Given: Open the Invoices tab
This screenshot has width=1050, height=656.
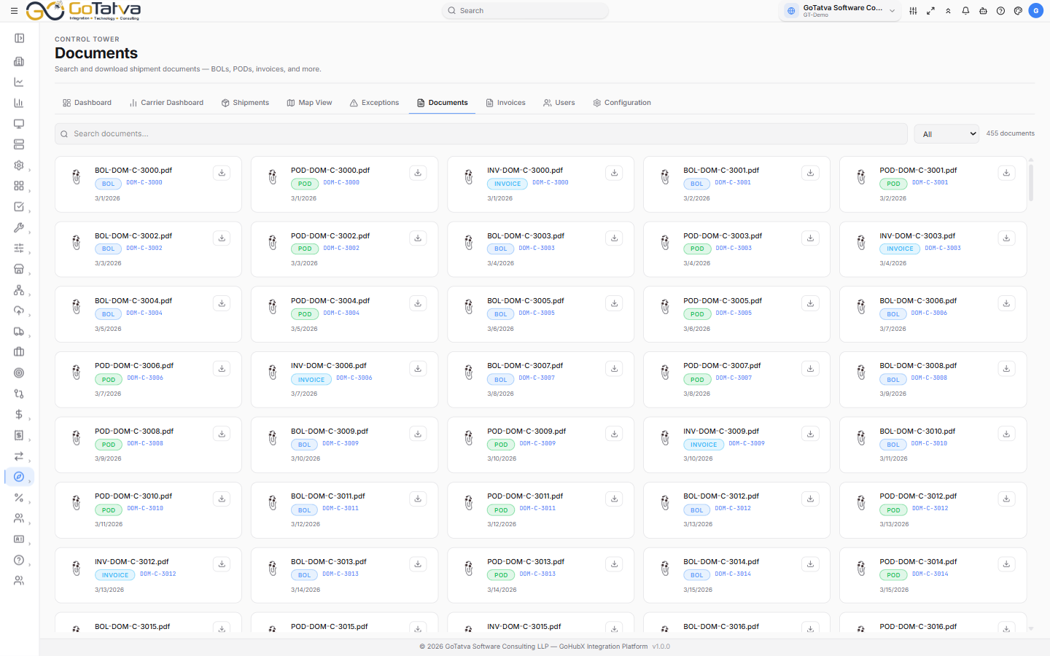Looking at the screenshot, I should pyautogui.click(x=505, y=103).
